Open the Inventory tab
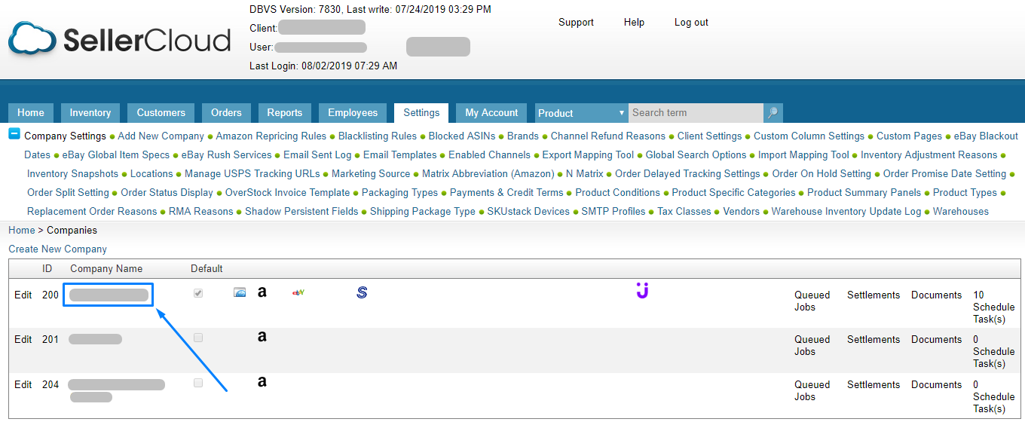 click(90, 113)
